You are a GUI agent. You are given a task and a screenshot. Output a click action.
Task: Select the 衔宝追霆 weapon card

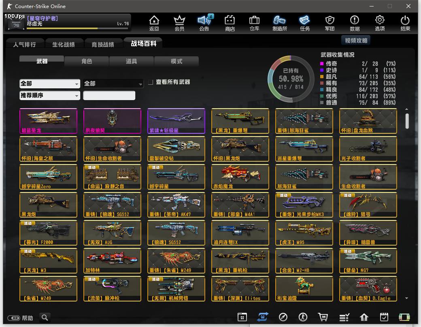pyautogui.click(x=304, y=289)
